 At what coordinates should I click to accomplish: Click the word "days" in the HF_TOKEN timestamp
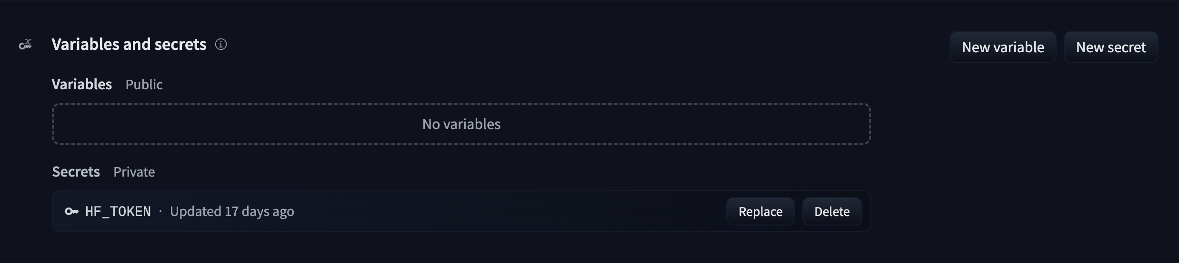click(x=256, y=212)
